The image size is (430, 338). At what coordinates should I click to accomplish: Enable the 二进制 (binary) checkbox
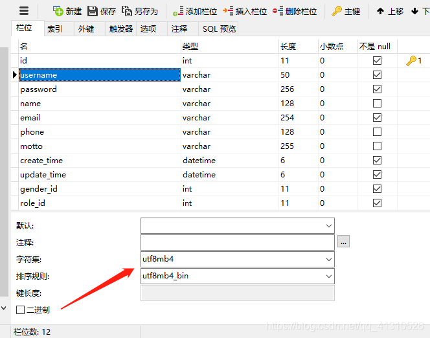pos(20,310)
